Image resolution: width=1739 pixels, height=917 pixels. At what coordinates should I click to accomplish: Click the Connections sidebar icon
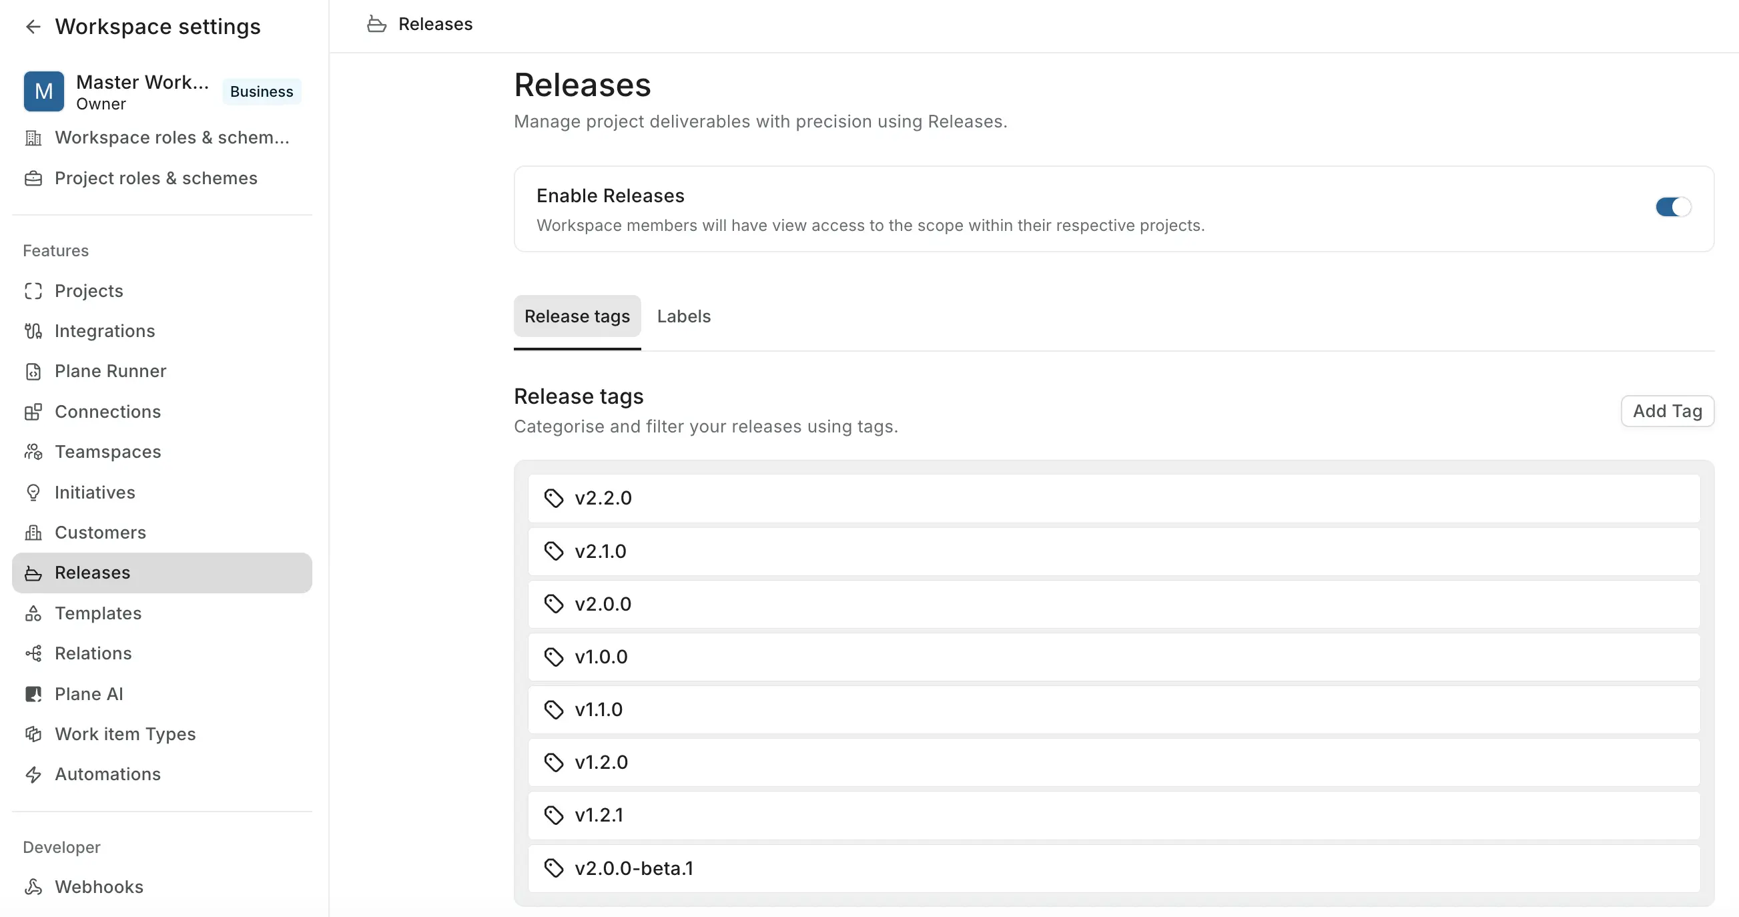coord(33,412)
